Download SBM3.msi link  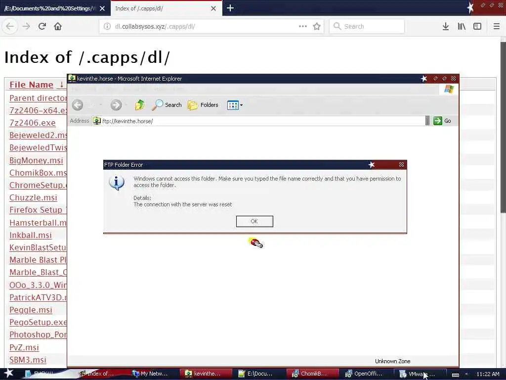[x=28, y=360]
